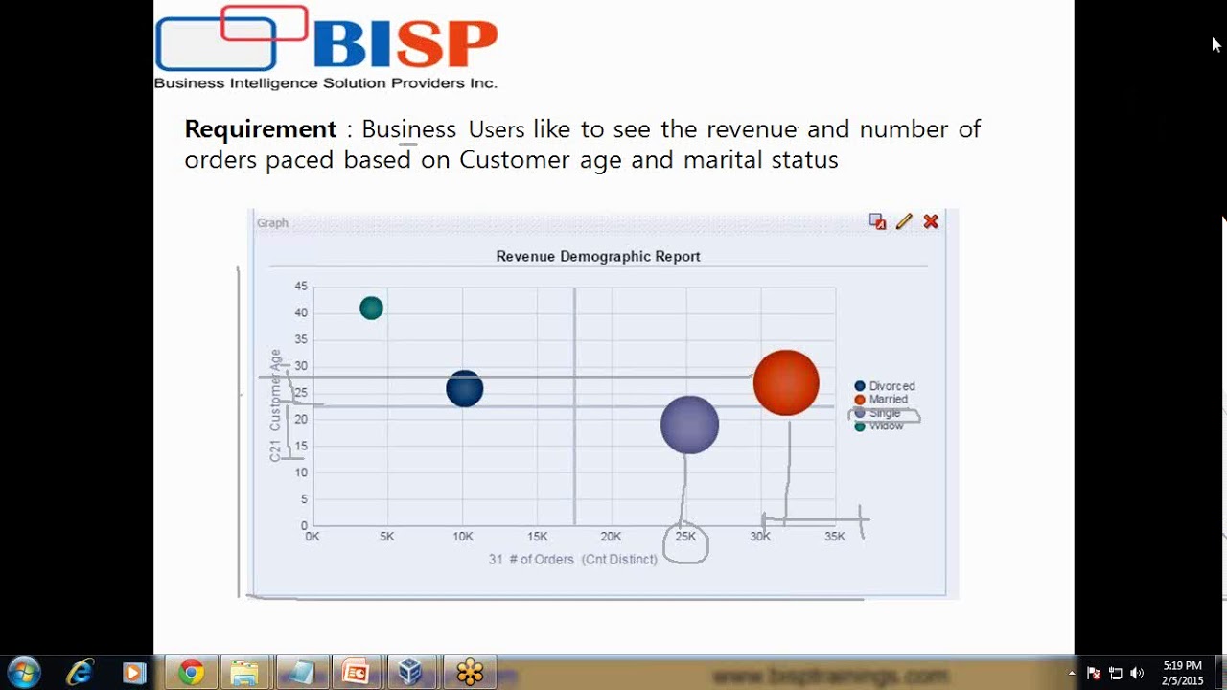
Task: Click the Divorced legend marker
Action: click(860, 386)
